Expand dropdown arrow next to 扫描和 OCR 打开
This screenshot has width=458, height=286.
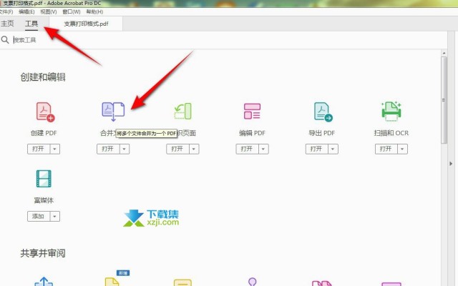click(402, 149)
